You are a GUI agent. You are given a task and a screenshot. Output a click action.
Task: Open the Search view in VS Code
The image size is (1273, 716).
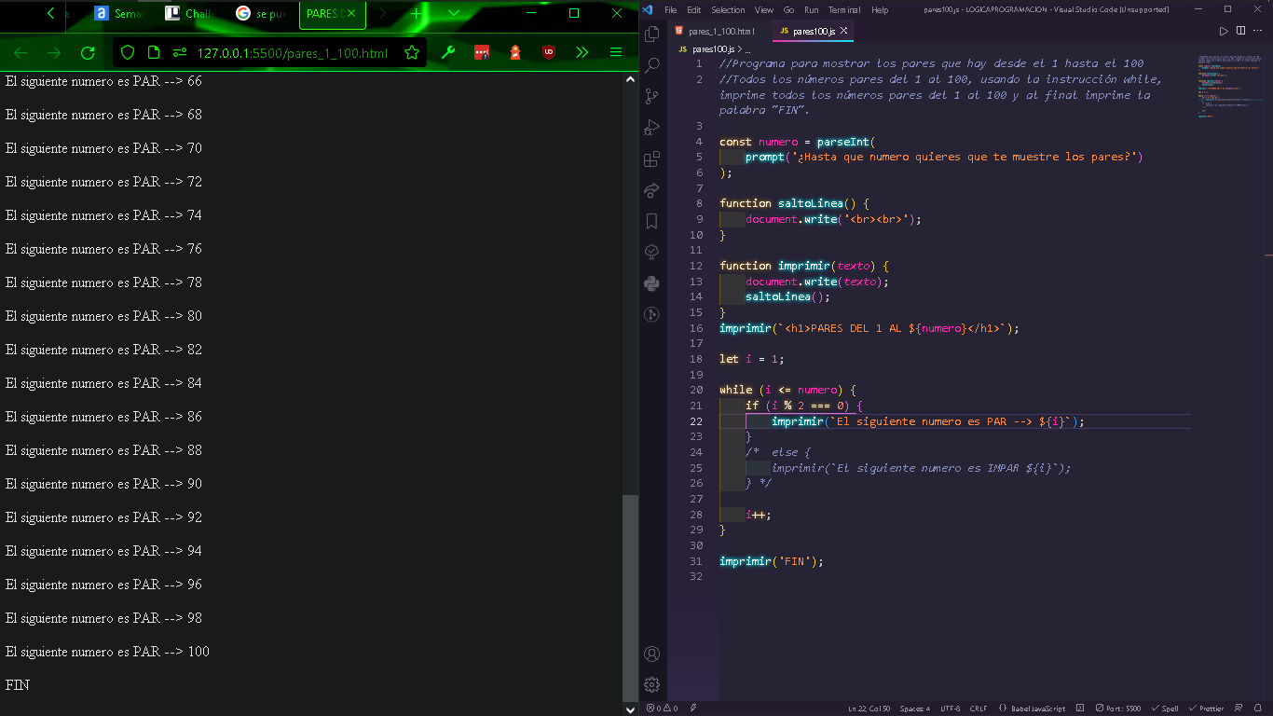click(x=652, y=65)
